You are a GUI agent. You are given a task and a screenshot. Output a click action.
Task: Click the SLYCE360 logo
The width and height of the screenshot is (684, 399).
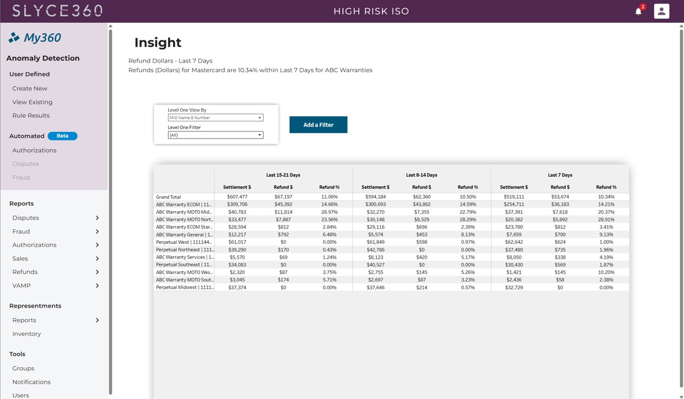tap(57, 11)
